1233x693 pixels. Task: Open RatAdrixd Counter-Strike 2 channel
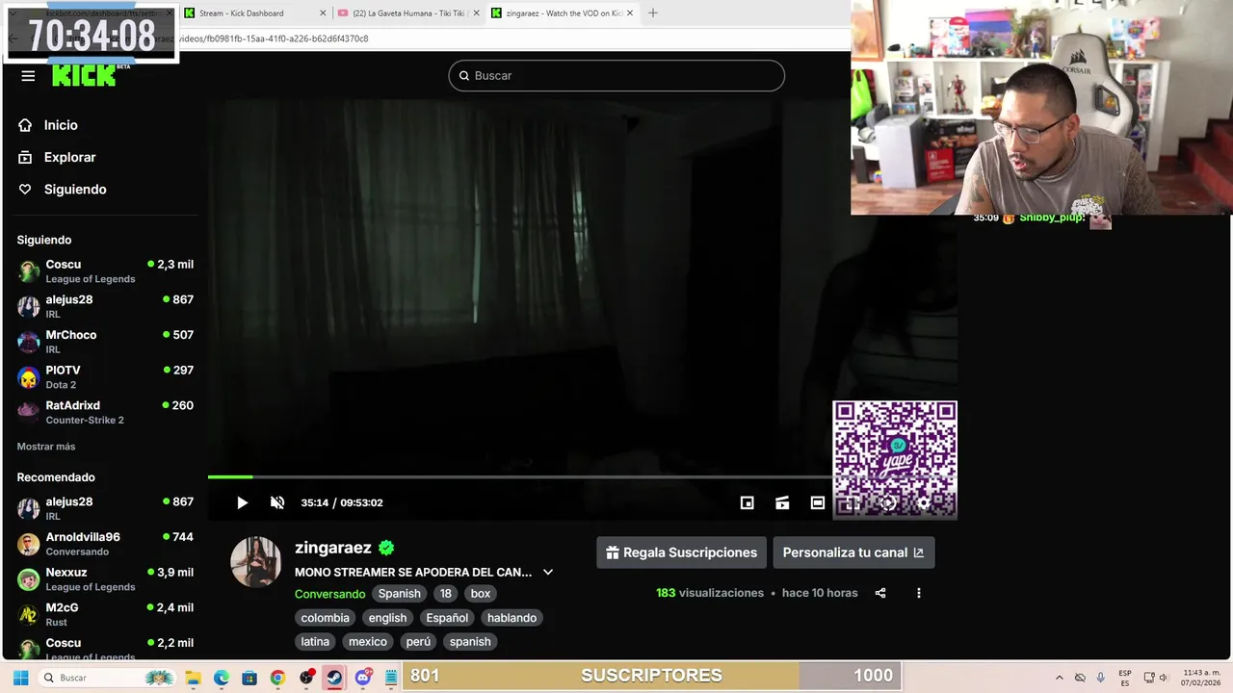pyautogui.click(x=105, y=412)
